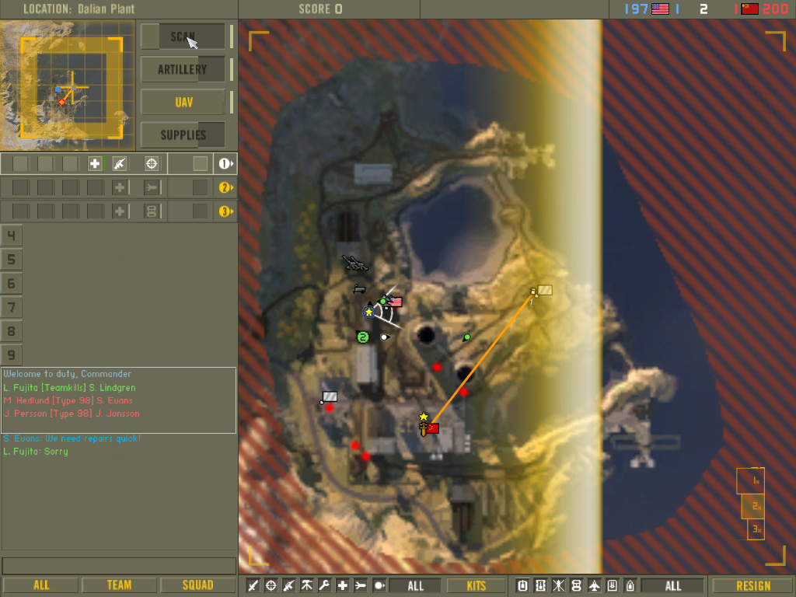This screenshot has width=796, height=597.
Task: Toggle the Assault rifle kit filter
Action: (289, 586)
